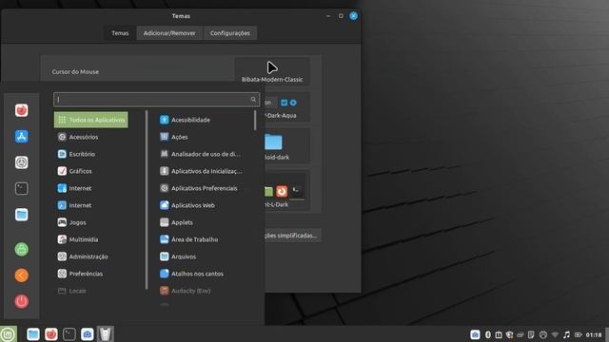This screenshot has height=342, width=609.
Task: Open System Settings from menu favorites
Action: pos(21,162)
